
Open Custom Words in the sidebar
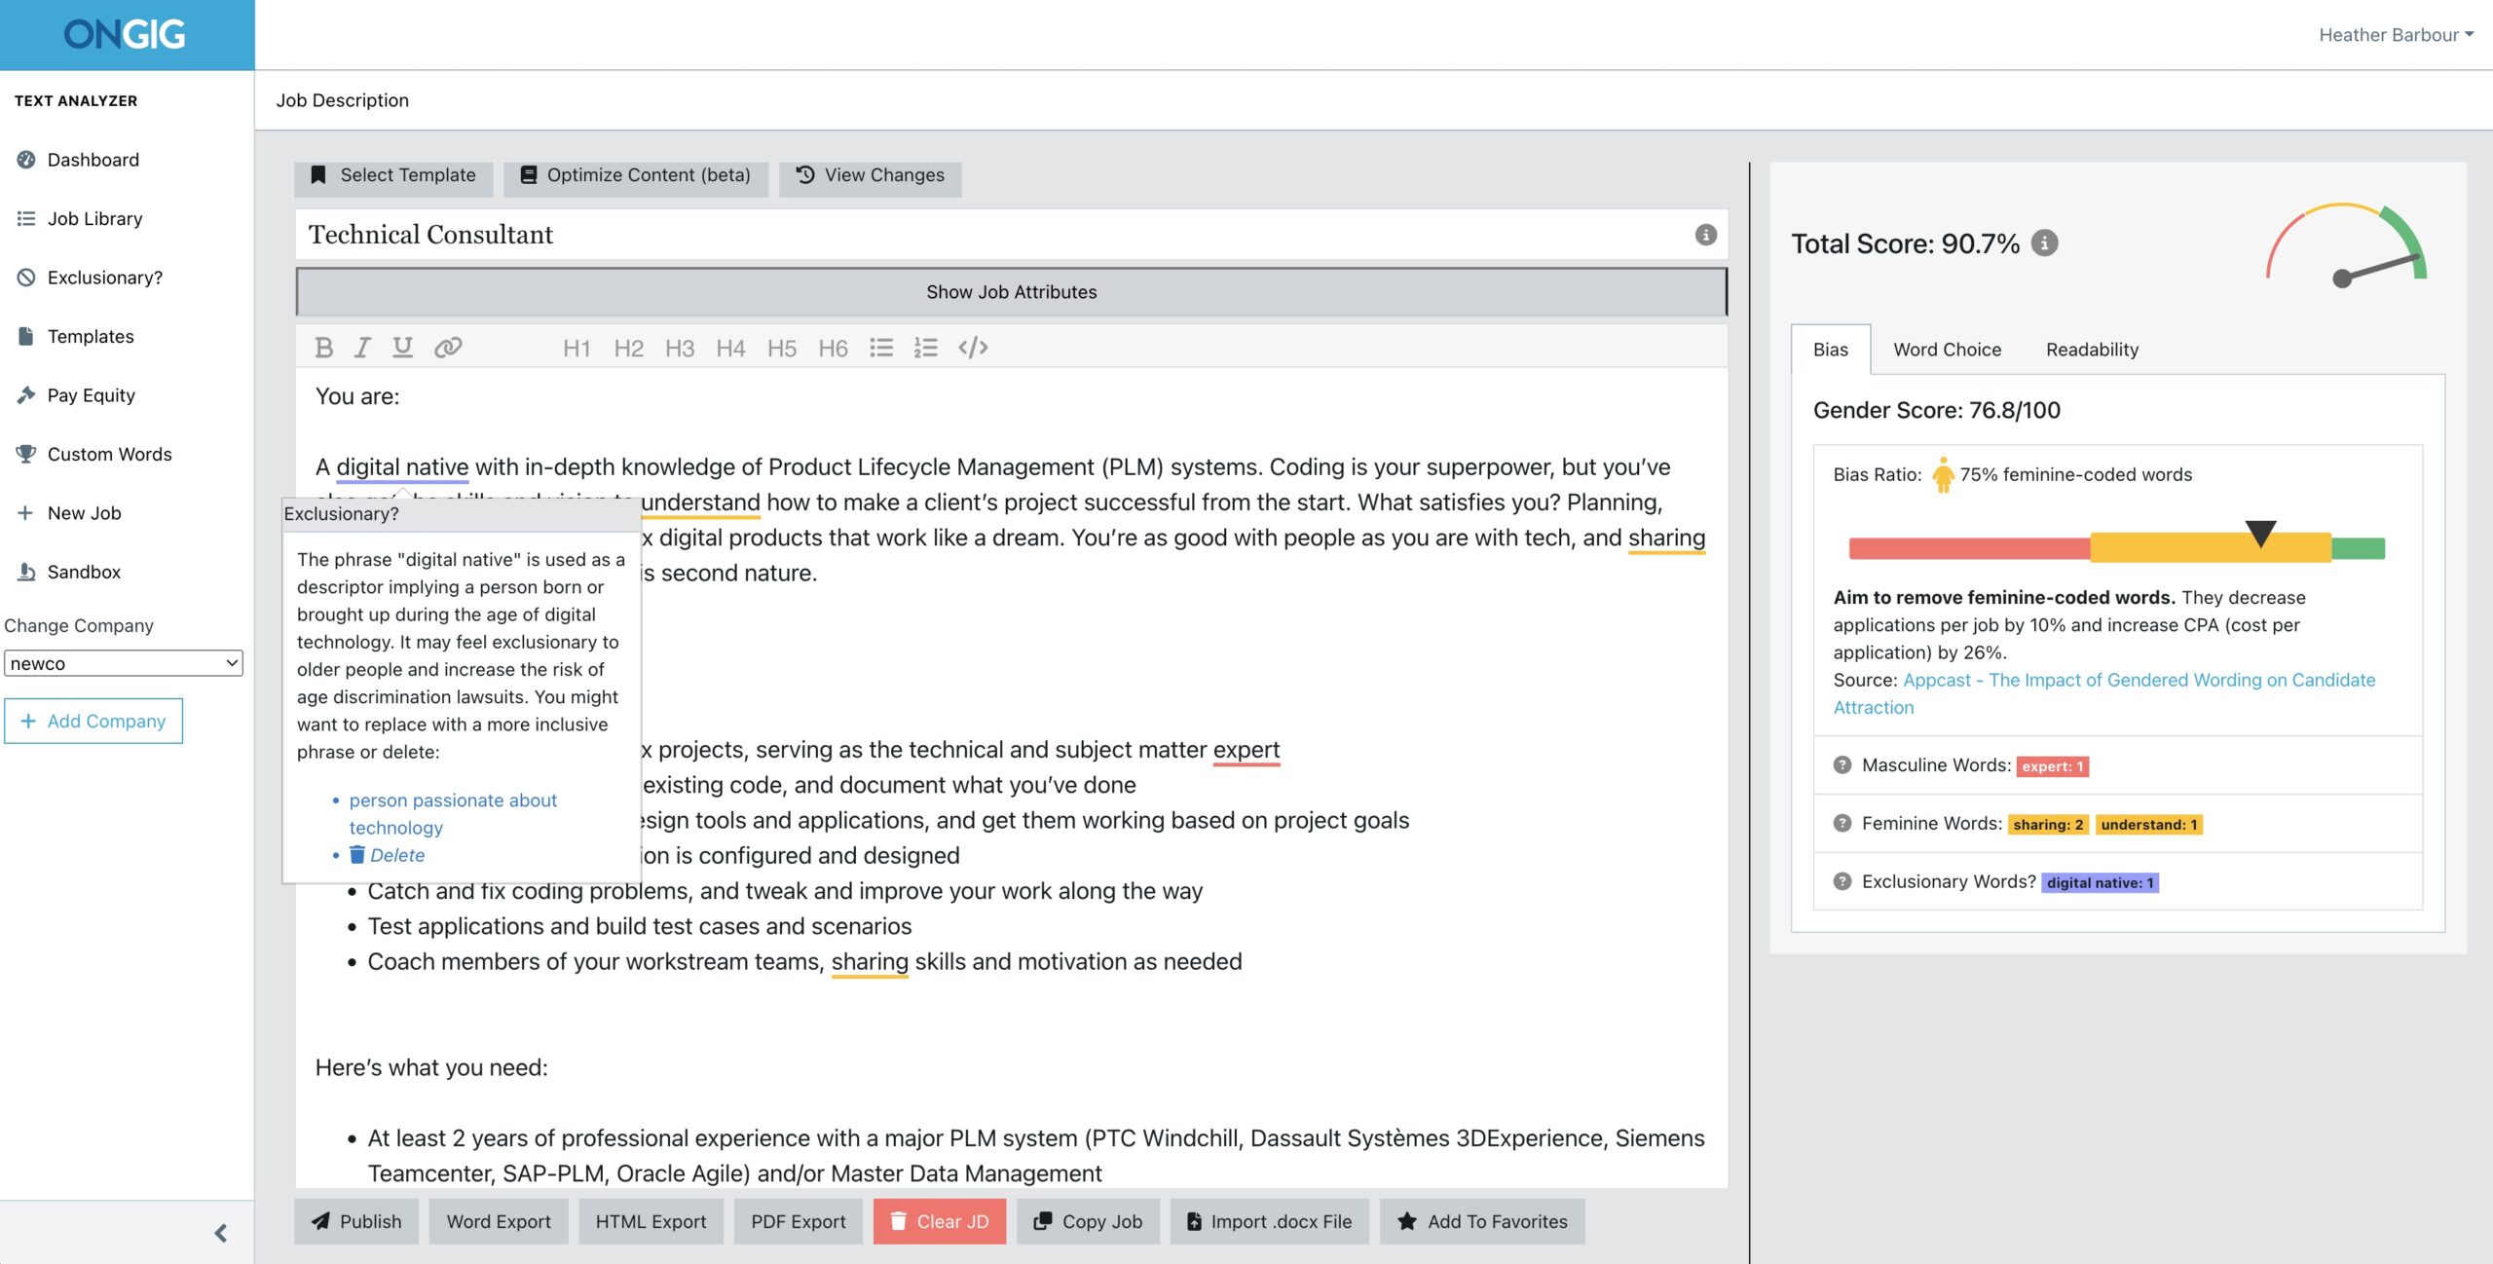click(109, 455)
